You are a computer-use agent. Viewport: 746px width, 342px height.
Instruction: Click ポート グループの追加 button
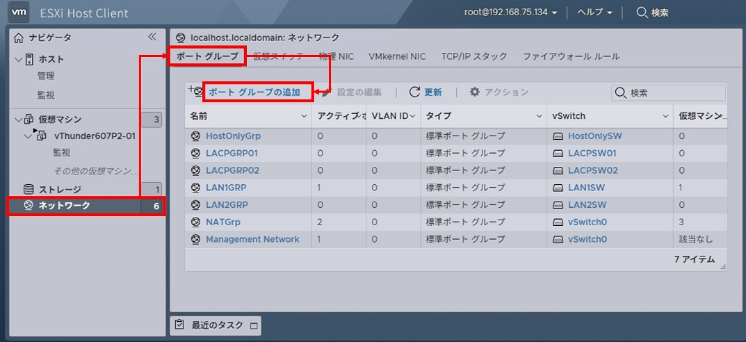tap(254, 92)
